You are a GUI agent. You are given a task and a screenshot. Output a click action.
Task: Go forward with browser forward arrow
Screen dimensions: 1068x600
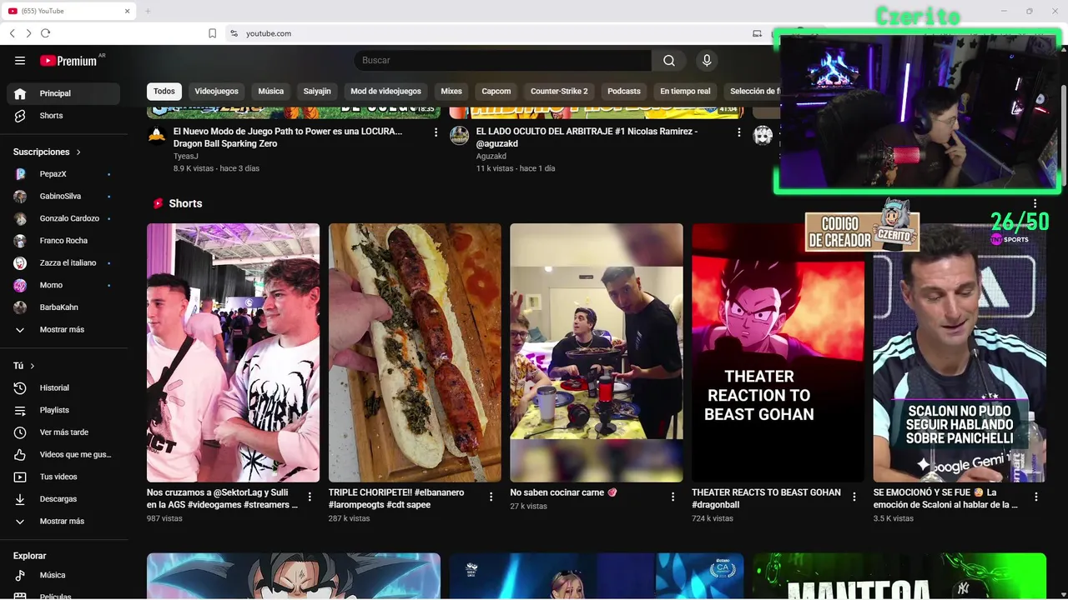[29, 33]
